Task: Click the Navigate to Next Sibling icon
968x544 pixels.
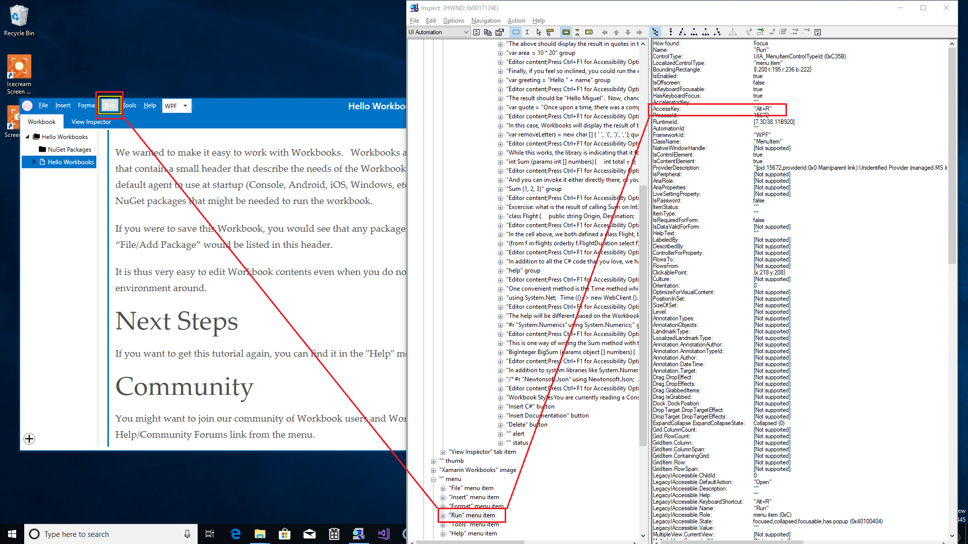Action: [705, 32]
